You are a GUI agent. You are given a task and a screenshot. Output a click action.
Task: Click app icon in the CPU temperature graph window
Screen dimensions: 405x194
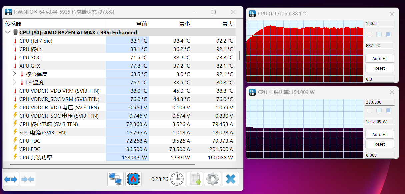click(x=253, y=14)
